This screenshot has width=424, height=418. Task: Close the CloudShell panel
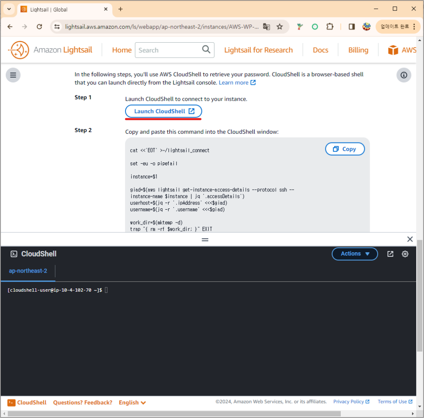click(x=410, y=239)
